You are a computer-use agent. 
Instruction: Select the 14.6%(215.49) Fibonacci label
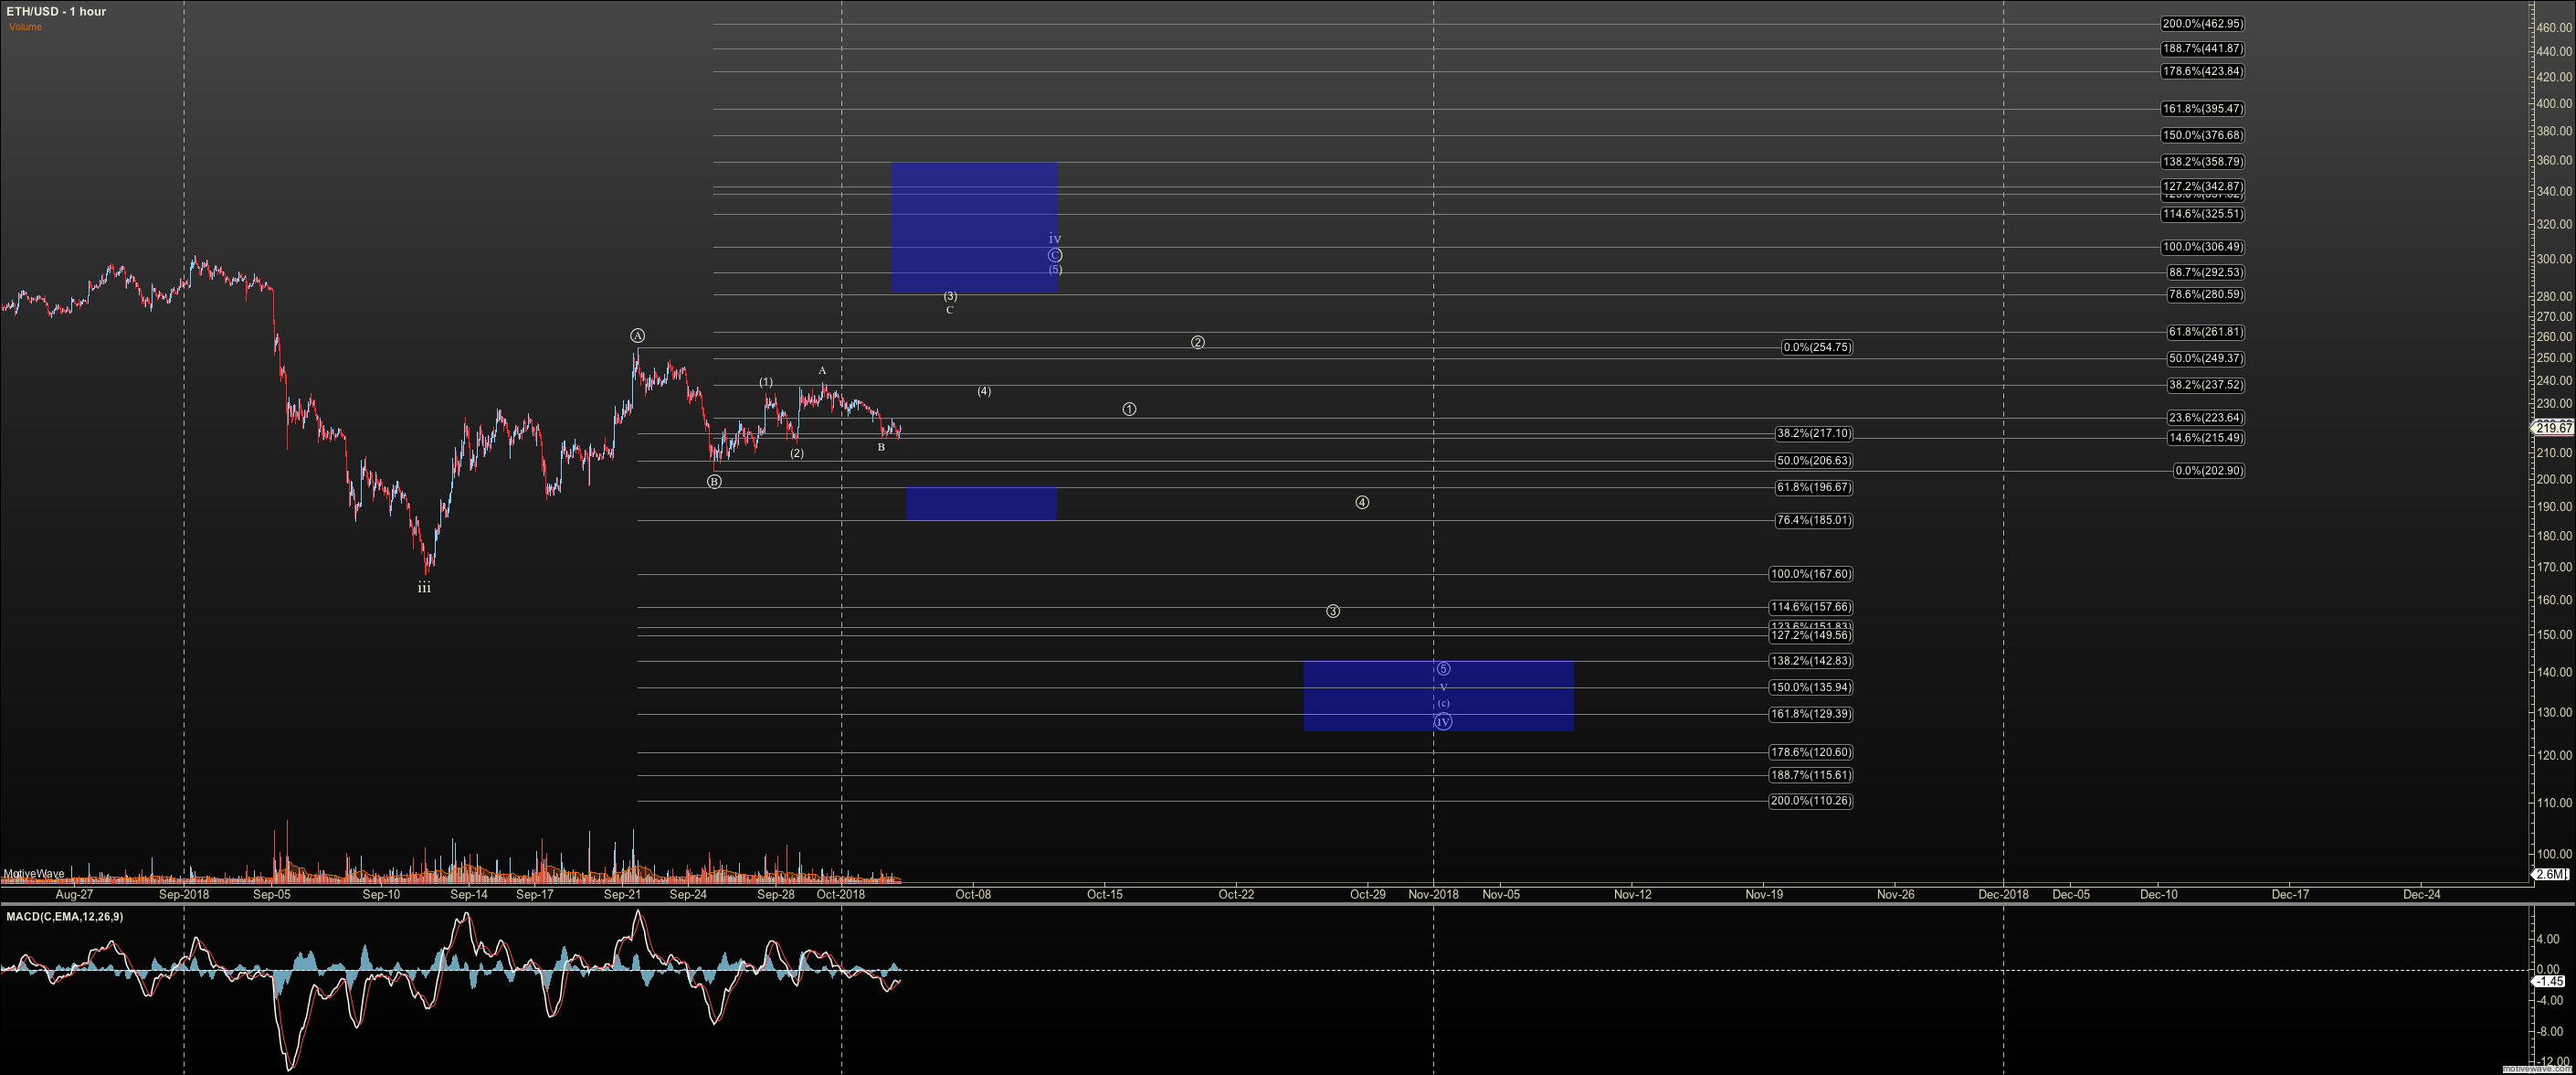pyautogui.click(x=2205, y=439)
